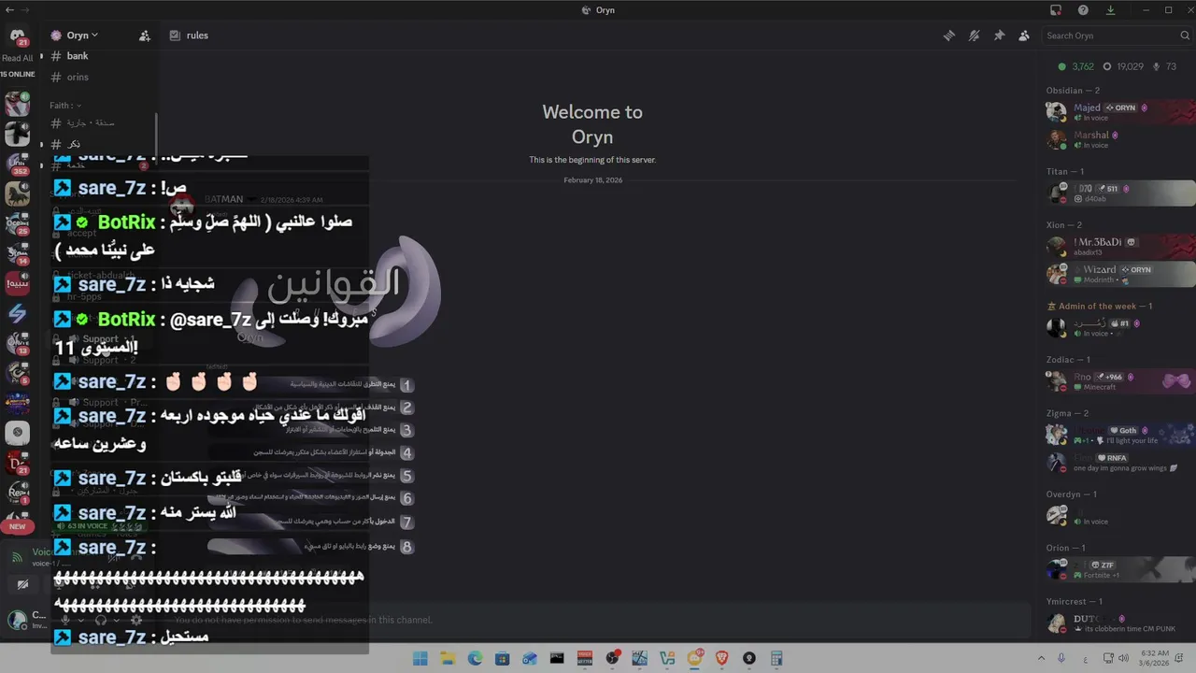Open terminal icon on taskbar
The width and height of the screenshot is (1196, 673).
click(x=557, y=658)
